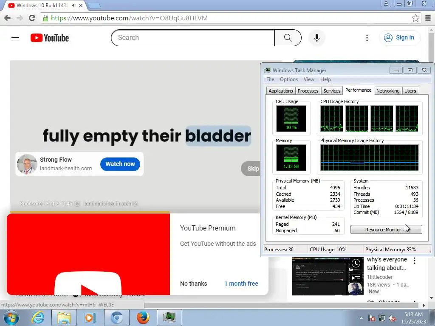Screen dimensions: 435x326
Task: Start voice search with microphone icon
Action: (316, 38)
